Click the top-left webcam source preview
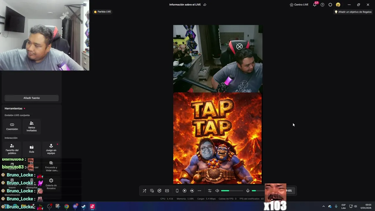This screenshot has height=211, width=375. click(x=45, y=35)
